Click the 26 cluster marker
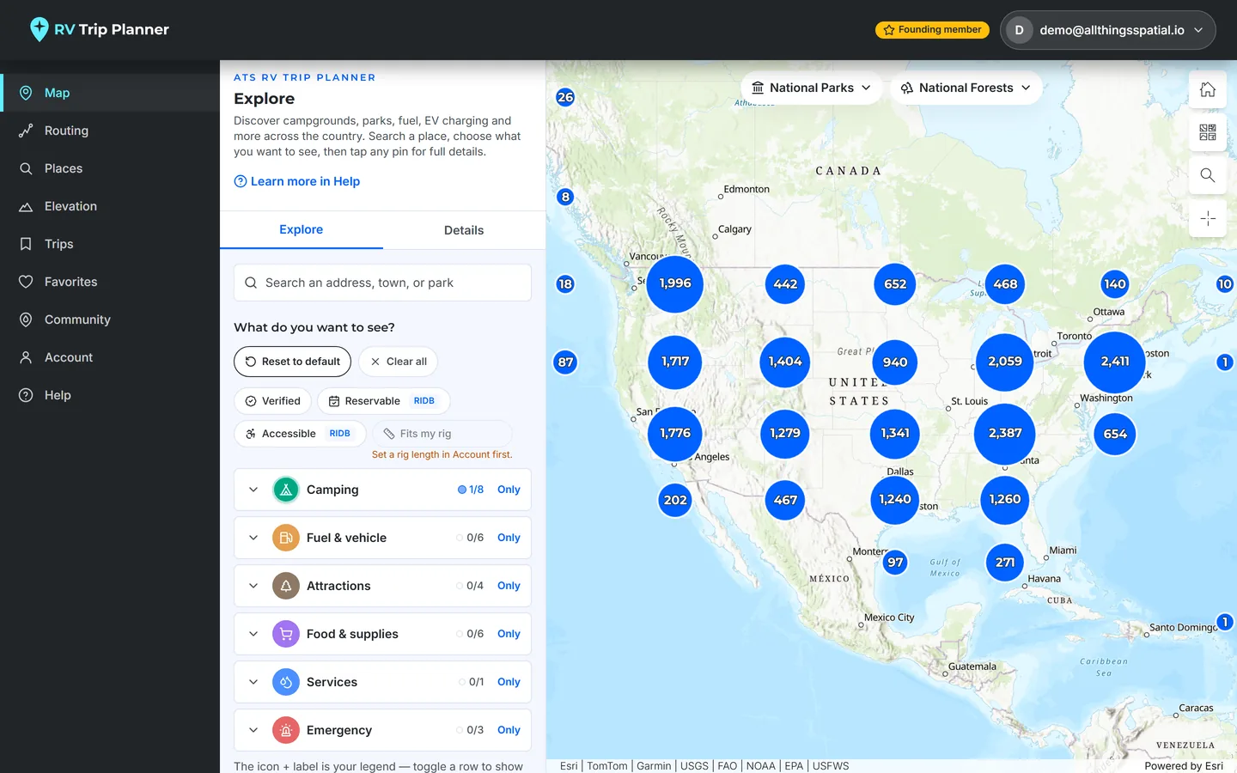The image size is (1237, 773). (x=565, y=97)
